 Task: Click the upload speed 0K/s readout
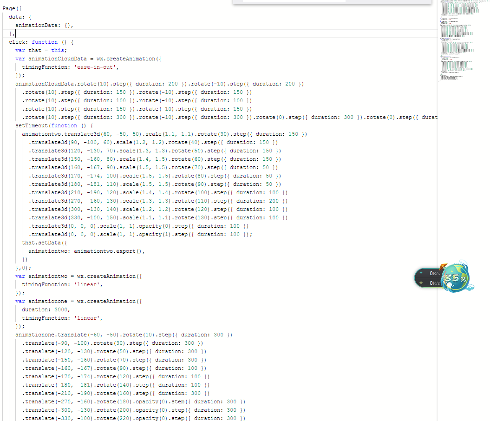tap(434, 274)
